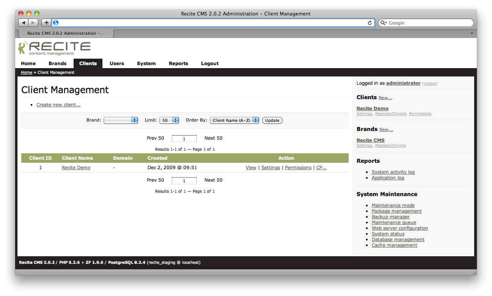Click the Google search field
492x296 pixels.
426,23
